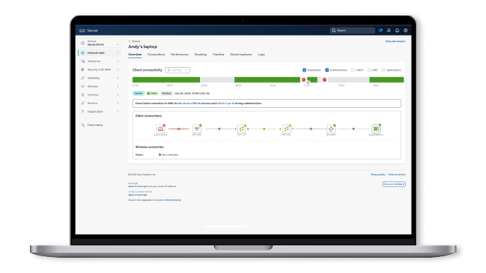Screen dimensions: 486x273
Task: Click the Assurance sidebar icon
Action: [x=82, y=61]
